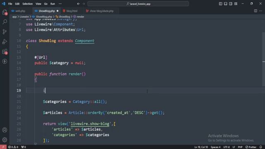
Task: Click public $category = null line
Action: click(x=60, y=63)
